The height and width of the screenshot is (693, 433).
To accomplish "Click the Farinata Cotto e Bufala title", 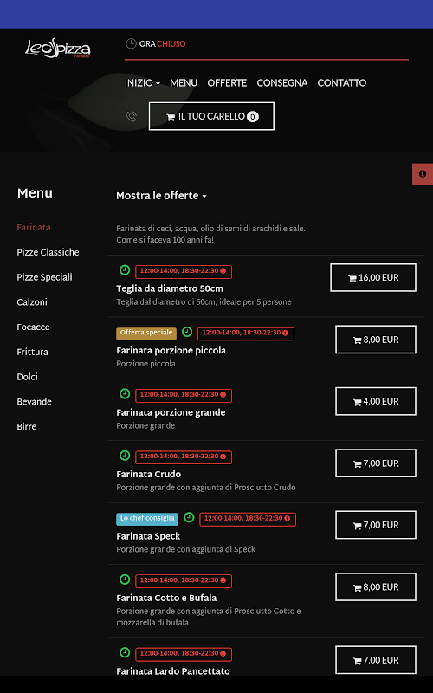I will [166, 598].
